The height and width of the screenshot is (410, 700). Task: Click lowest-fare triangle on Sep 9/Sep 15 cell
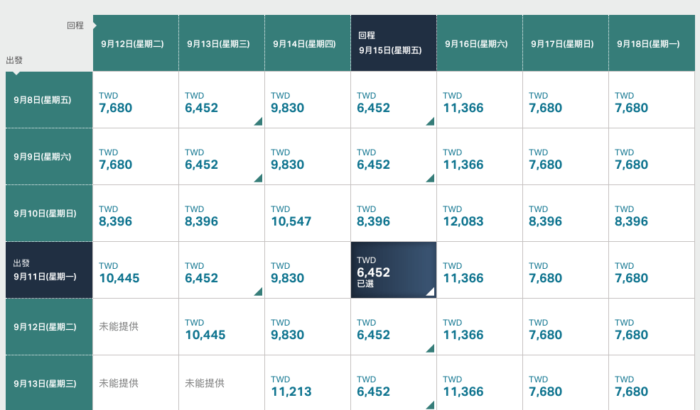point(431,178)
